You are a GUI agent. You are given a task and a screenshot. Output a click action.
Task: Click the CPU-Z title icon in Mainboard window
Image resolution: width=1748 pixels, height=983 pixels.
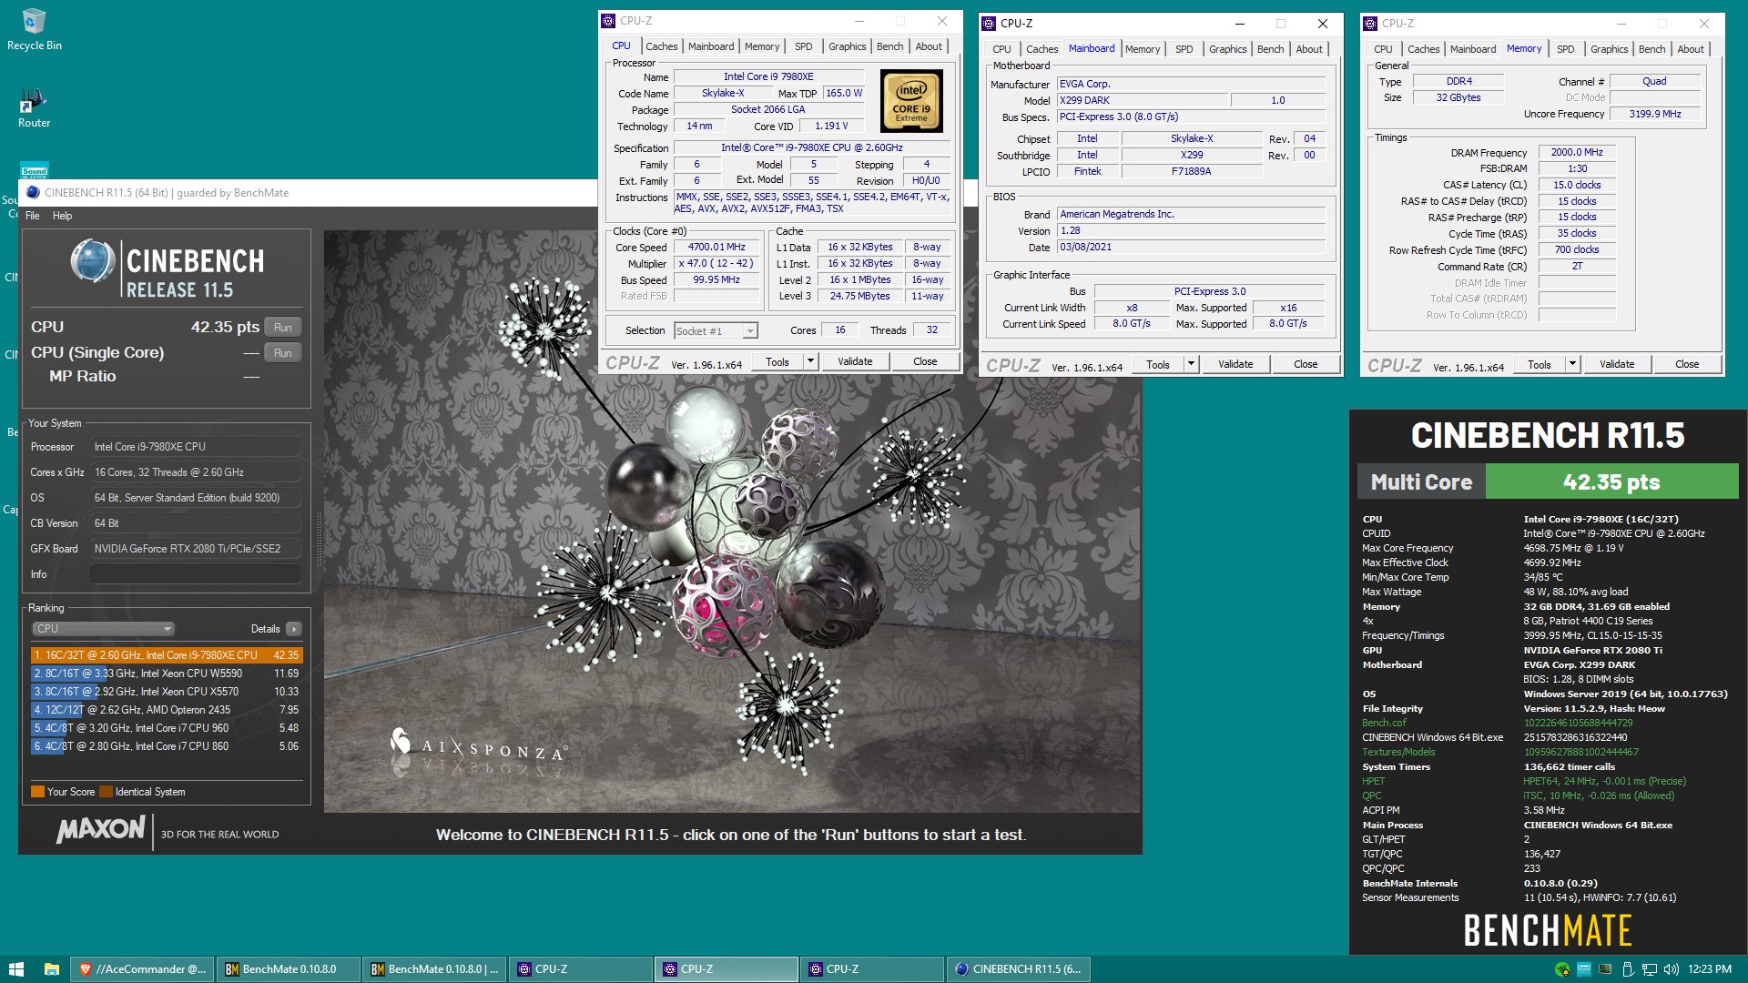coord(990,24)
